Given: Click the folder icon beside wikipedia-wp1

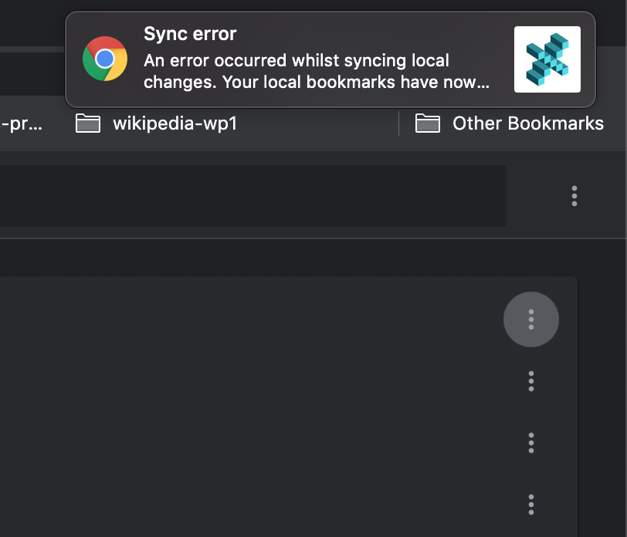Looking at the screenshot, I should coord(88,123).
